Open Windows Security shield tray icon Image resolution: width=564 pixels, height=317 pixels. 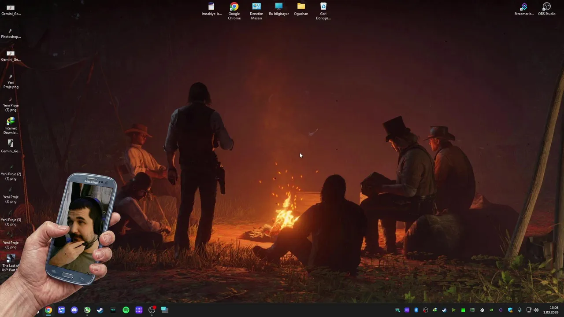pyautogui.click(x=510, y=310)
